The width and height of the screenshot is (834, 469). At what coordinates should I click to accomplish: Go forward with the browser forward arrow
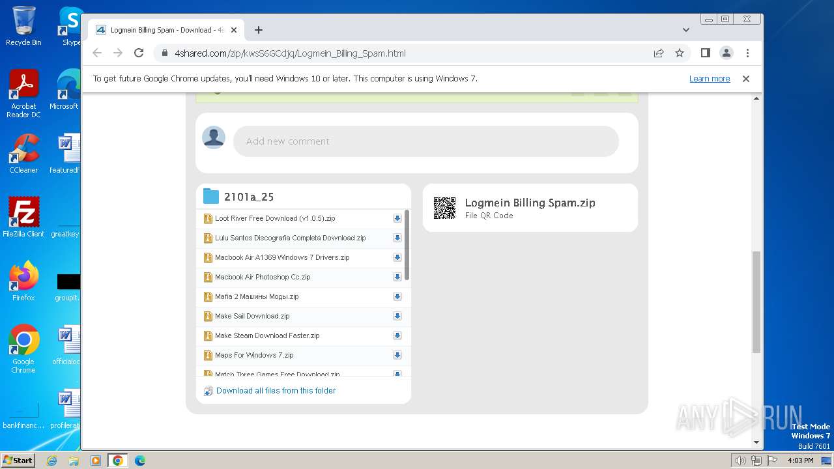point(118,53)
